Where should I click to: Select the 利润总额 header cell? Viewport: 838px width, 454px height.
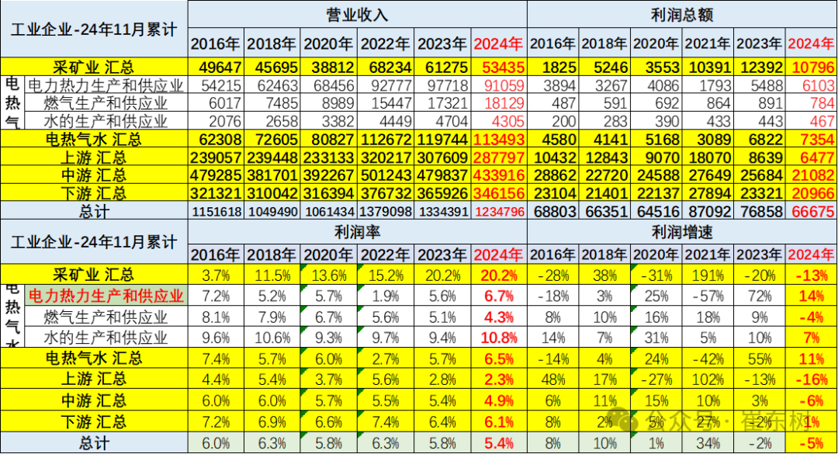680,15
